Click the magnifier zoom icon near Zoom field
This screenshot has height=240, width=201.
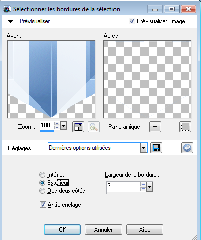(x=94, y=127)
